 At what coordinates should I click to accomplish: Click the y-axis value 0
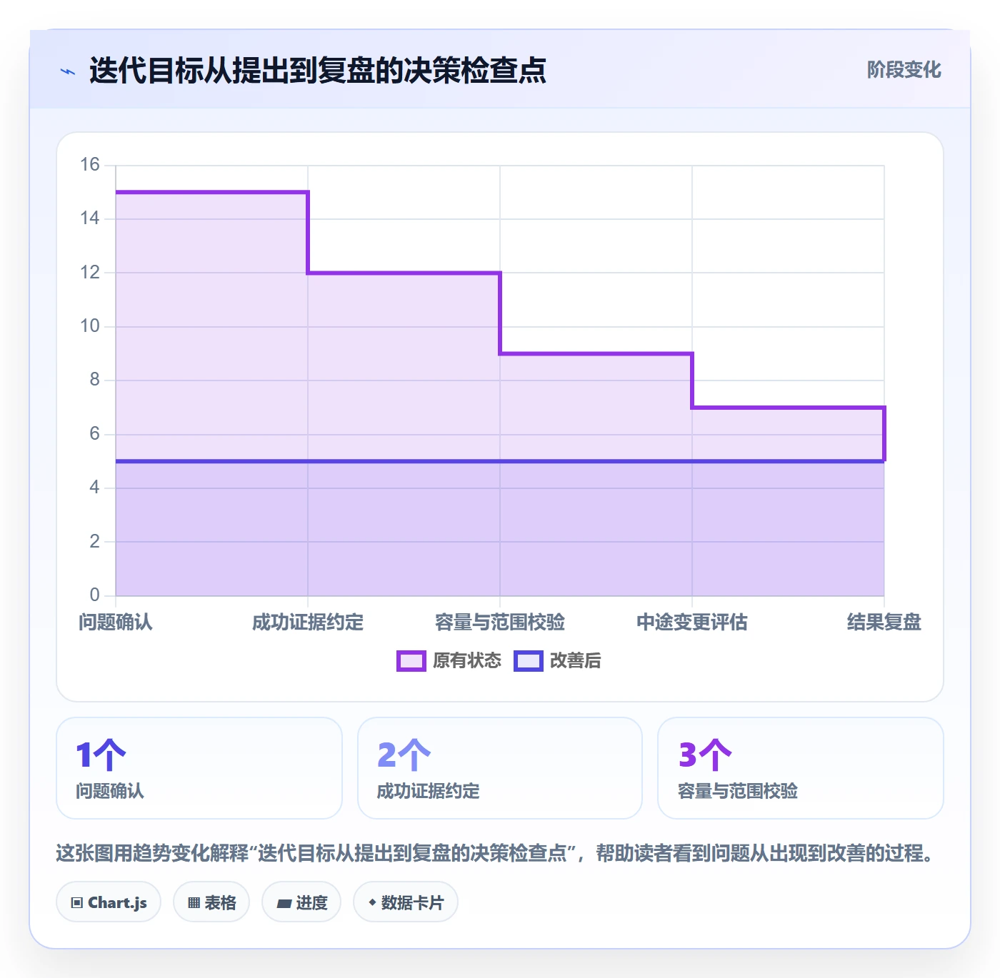[x=94, y=595]
